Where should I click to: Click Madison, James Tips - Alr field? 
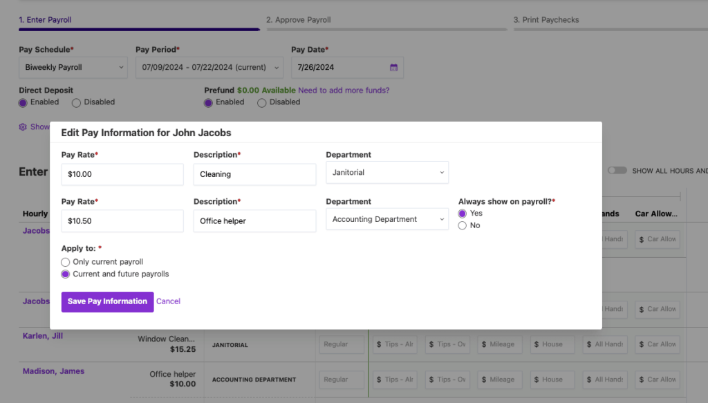tap(395, 379)
